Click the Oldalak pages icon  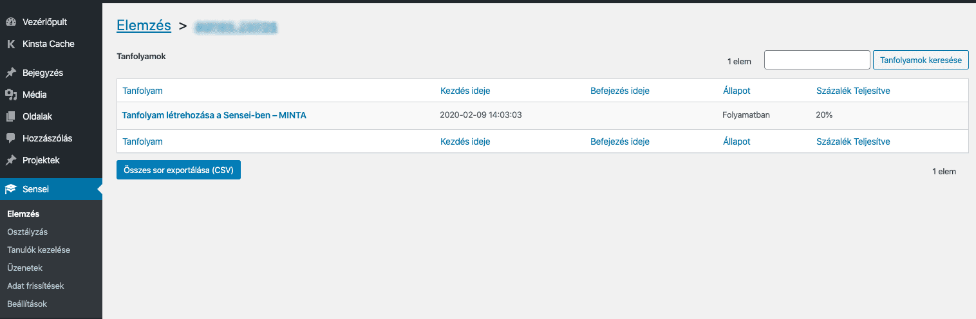click(10, 116)
